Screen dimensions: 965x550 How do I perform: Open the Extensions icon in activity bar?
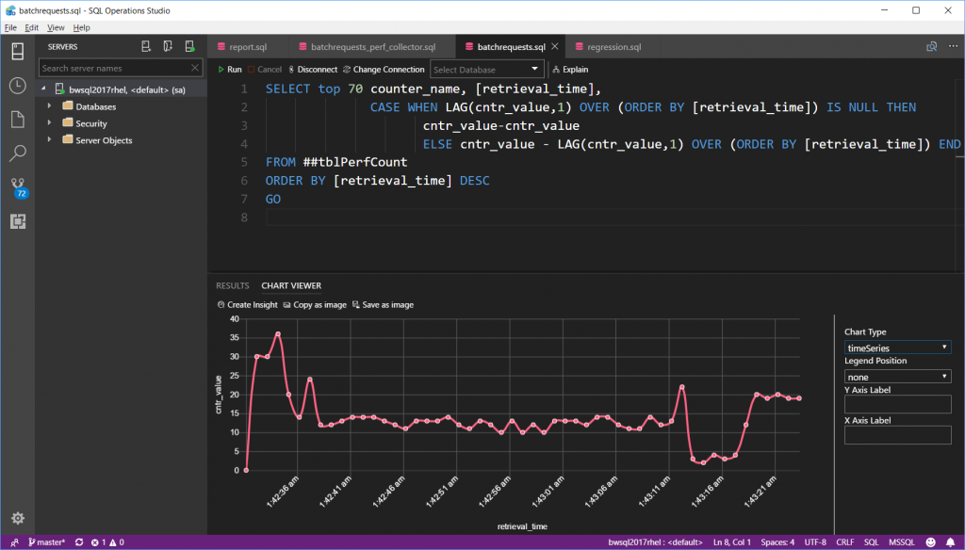[17, 221]
